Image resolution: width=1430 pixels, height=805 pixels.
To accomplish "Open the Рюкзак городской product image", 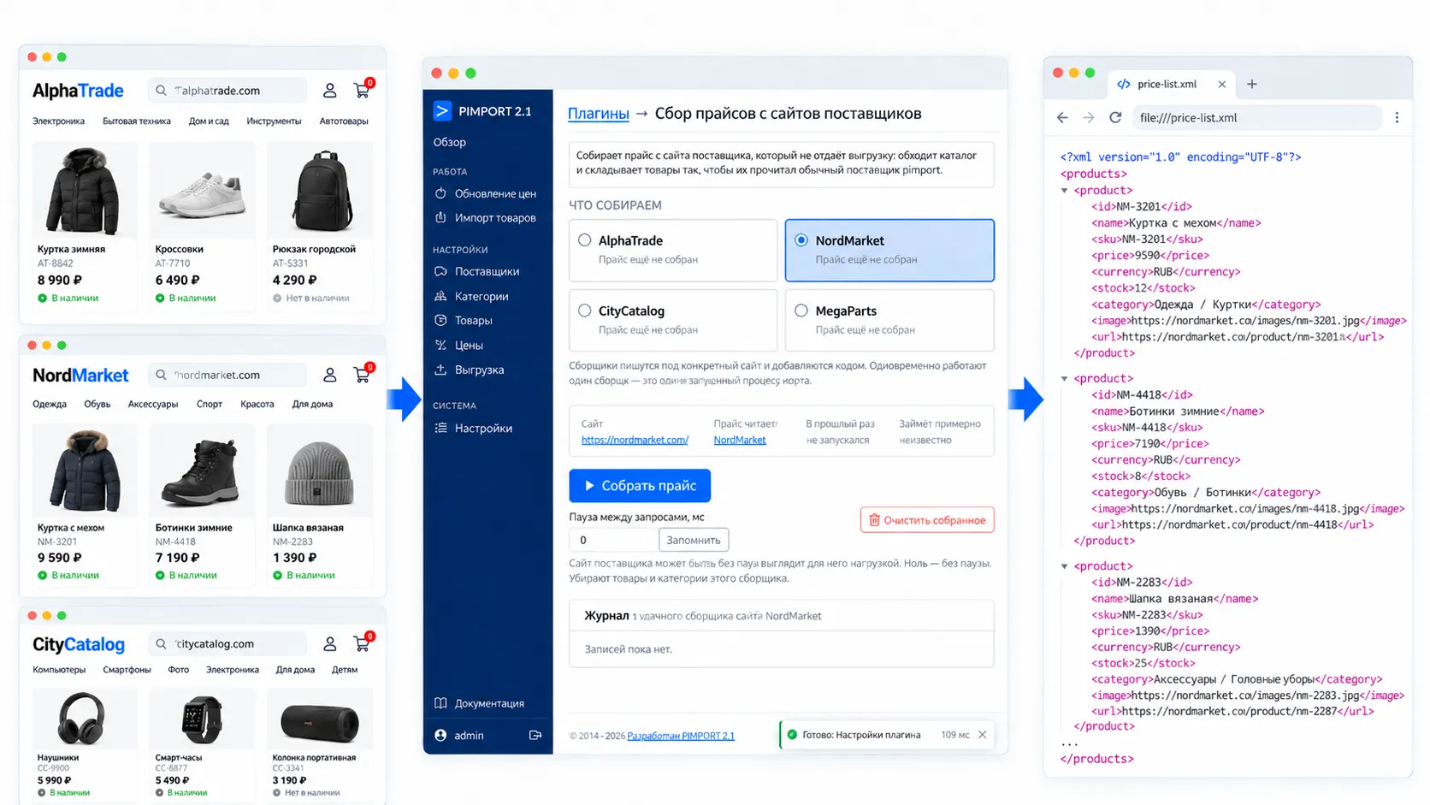I will coord(320,190).
